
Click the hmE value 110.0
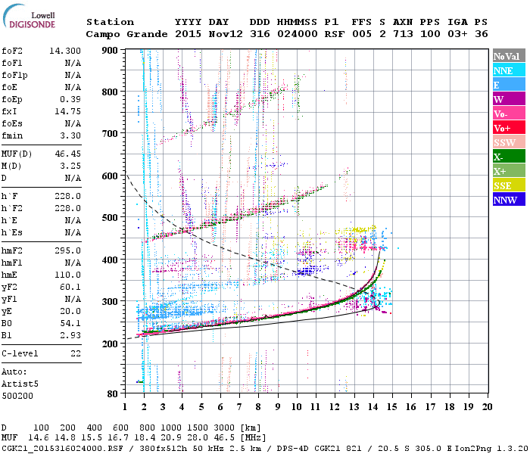coord(67,275)
